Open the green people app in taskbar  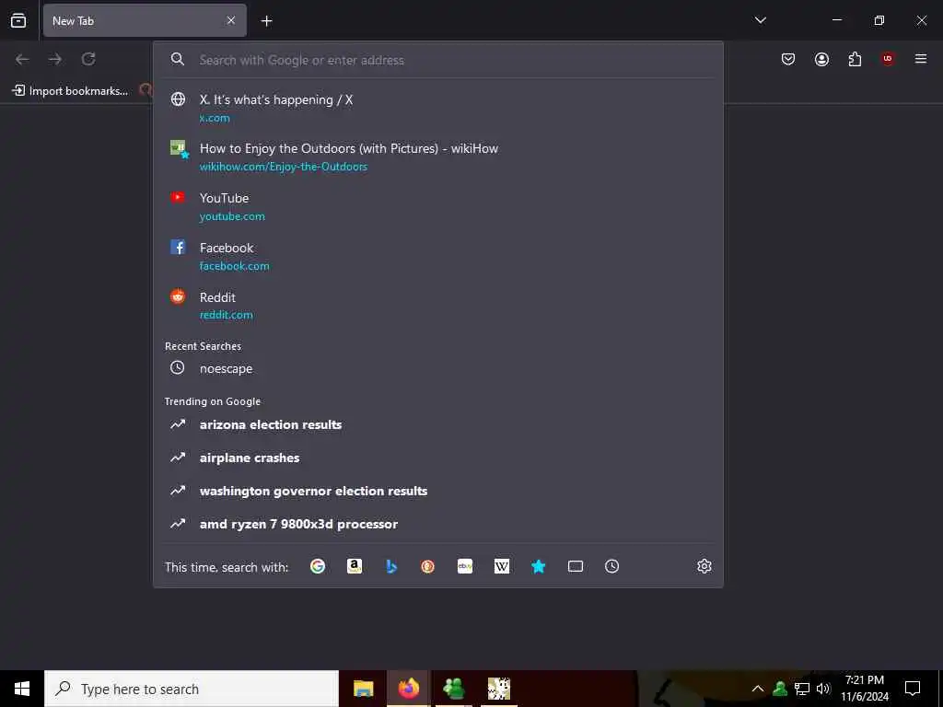(x=453, y=689)
